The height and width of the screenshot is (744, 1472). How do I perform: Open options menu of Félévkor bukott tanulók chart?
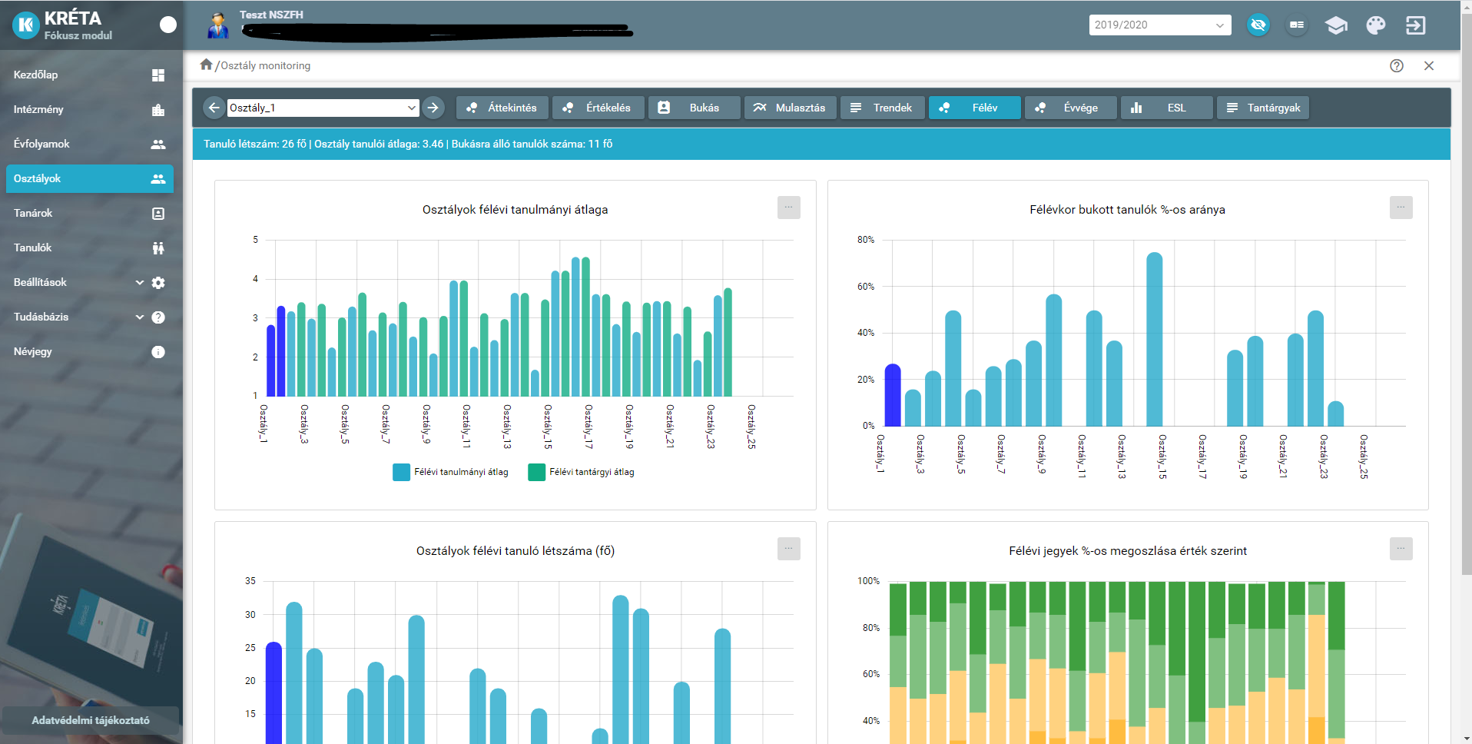(1401, 208)
